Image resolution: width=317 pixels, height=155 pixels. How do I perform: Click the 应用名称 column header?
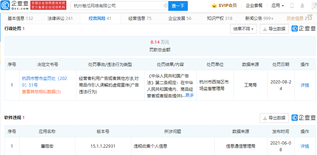coord(47,132)
